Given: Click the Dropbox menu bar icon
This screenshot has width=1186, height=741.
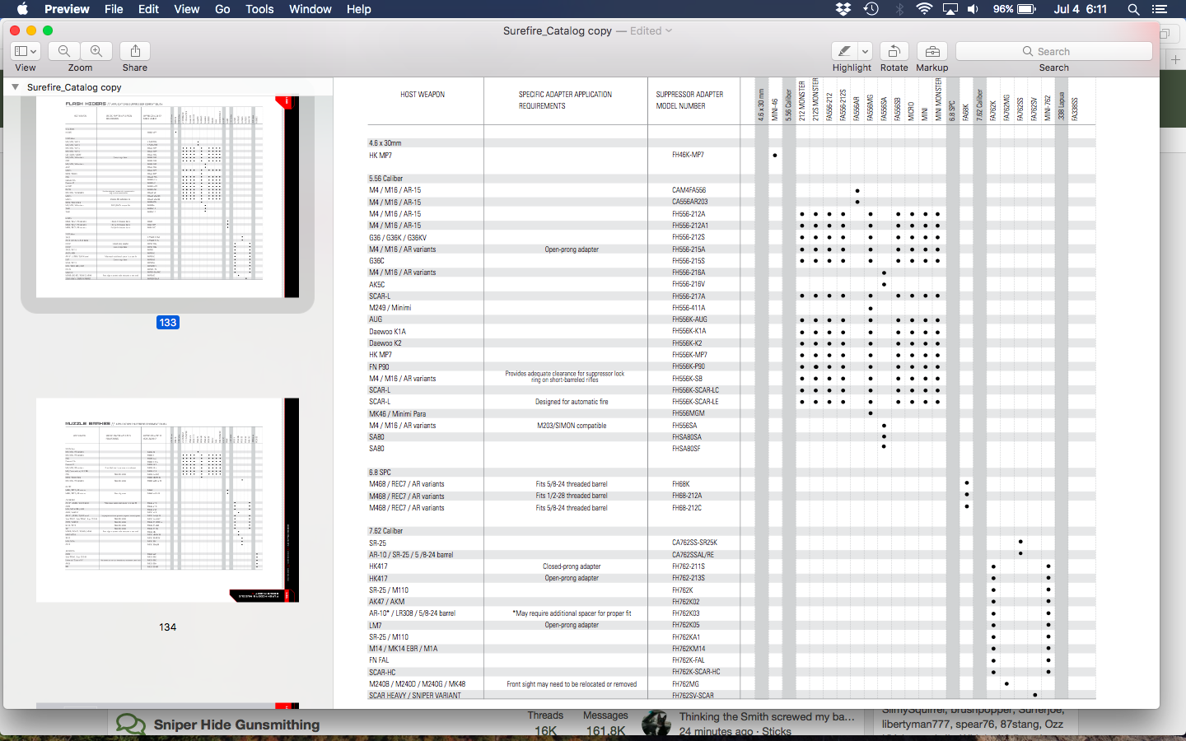Looking at the screenshot, I should [843, 9].
